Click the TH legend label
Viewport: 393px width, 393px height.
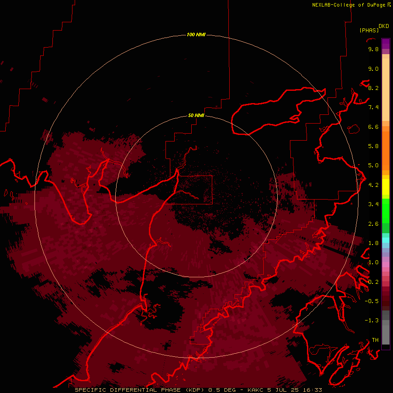375,340
